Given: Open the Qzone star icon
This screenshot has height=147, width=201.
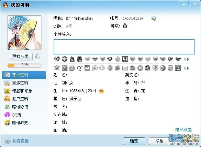Looking at the screenshot, I should 57,68.
